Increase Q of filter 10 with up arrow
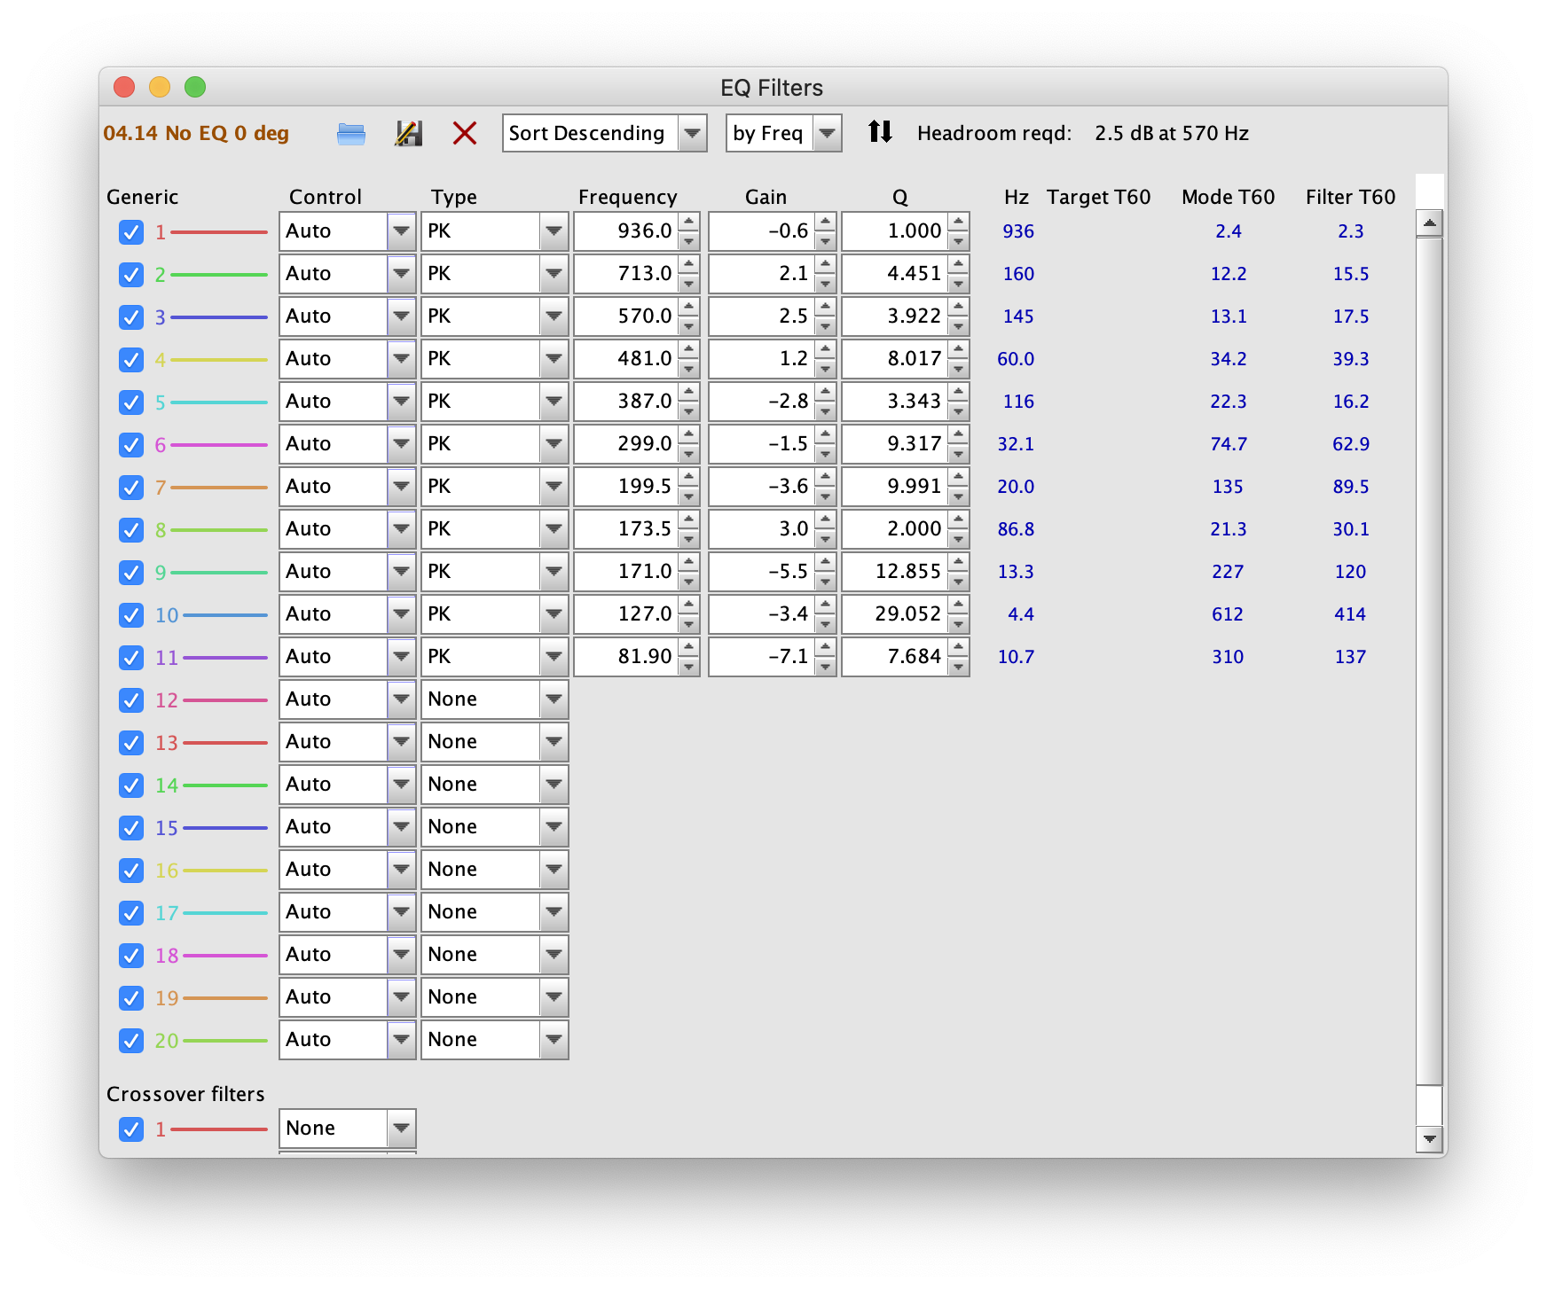 coord(959,605)
